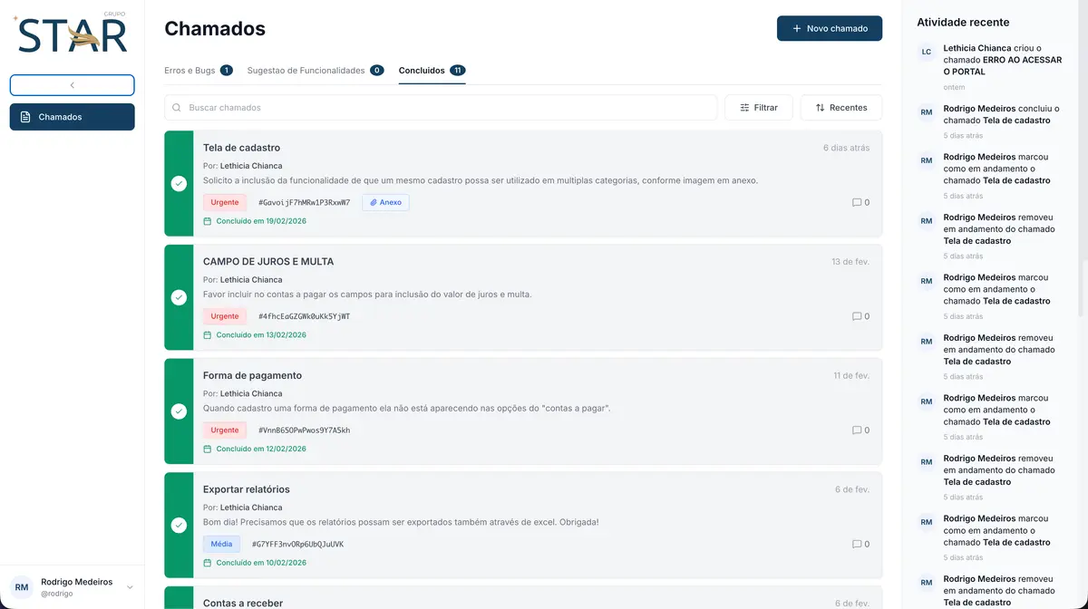The height and width of the screenshot is (609, 1088).
Task: Open Chamados in the sidebar
Action: pyautogui.click(x=72, y=117)
